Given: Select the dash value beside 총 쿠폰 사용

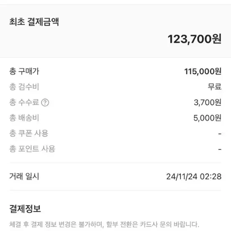Looking at the screenshot, I should (220, 134).
